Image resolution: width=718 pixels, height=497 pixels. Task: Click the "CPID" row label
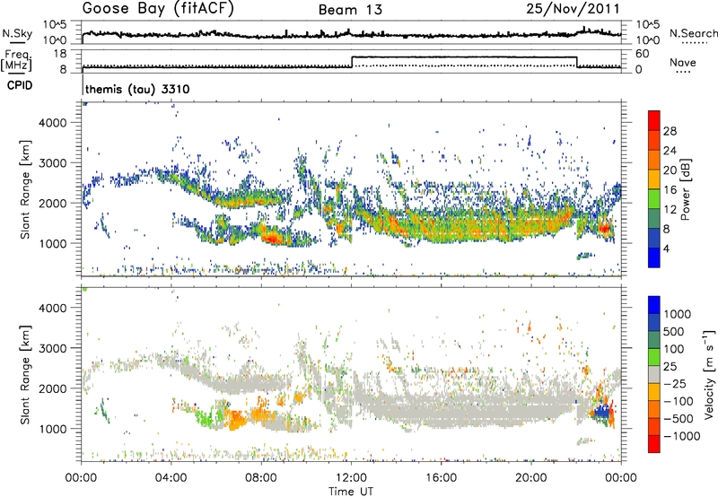click(20, 85)
